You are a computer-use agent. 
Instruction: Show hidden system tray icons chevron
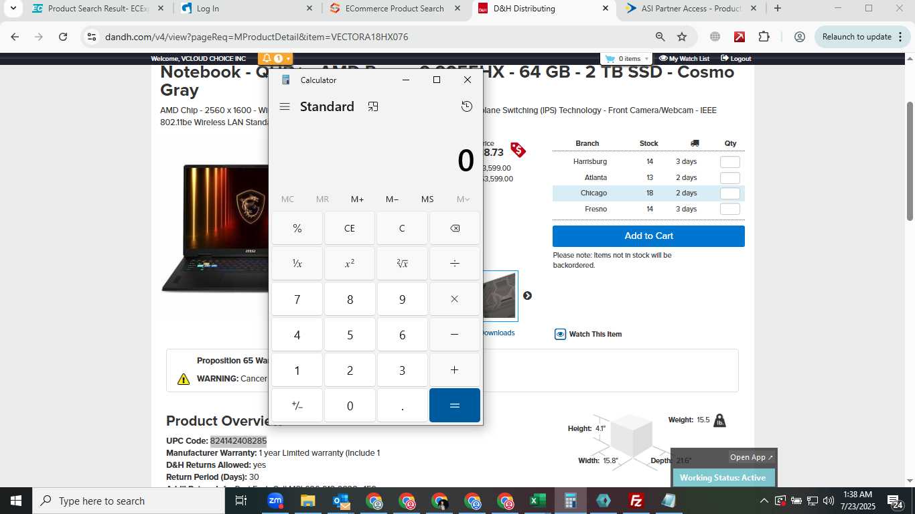(x=764, y=501)
